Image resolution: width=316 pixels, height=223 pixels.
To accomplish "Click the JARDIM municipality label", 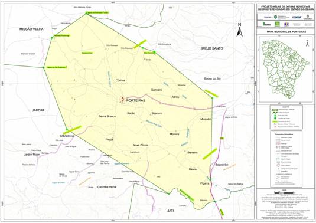I will pos(38,110).
